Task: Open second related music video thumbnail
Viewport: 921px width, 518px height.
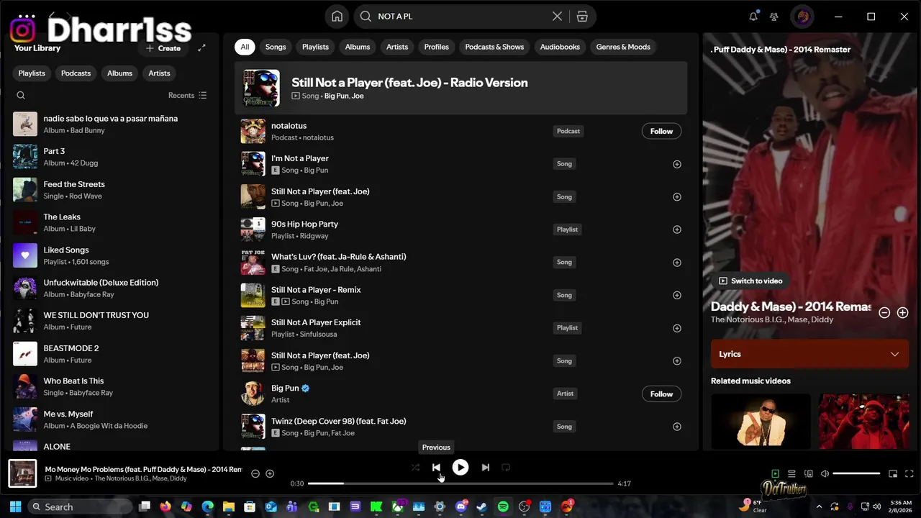Action: pos(863,420)
